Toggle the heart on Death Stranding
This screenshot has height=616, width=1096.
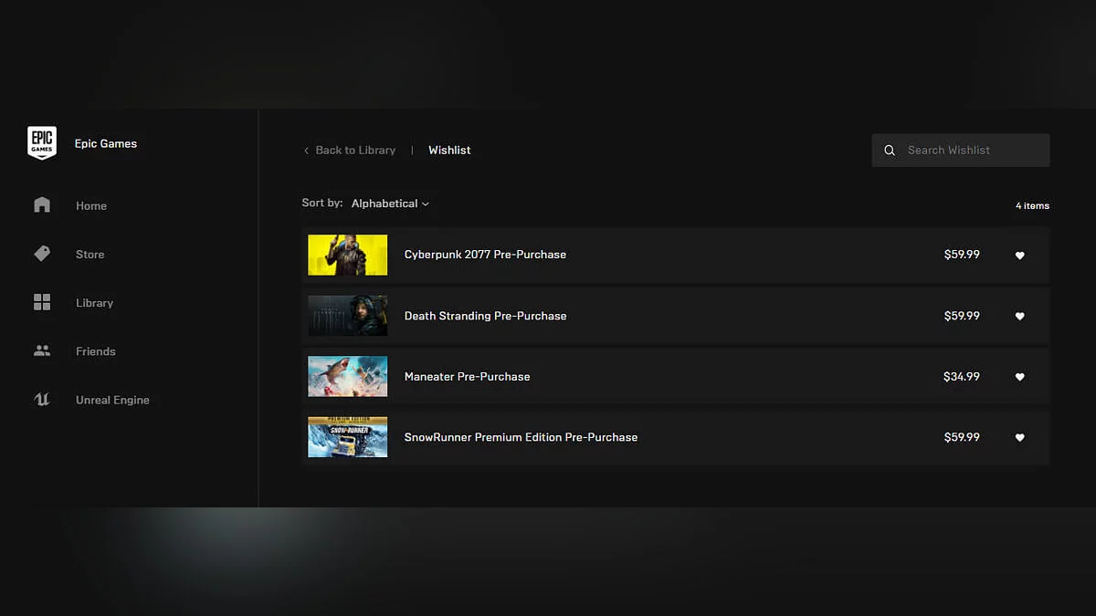tap(1019, 316)
